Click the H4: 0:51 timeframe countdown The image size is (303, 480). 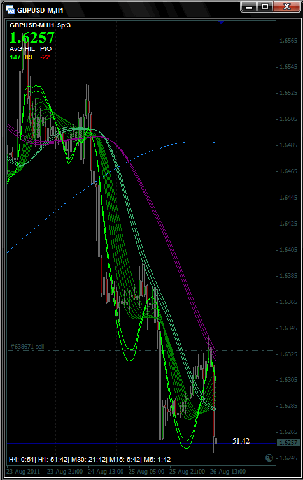pyautogui.click(x=22, y=459)
